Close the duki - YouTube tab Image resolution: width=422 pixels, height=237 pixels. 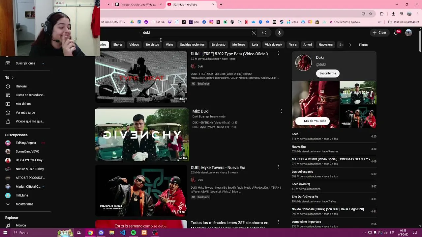point(213,5)
